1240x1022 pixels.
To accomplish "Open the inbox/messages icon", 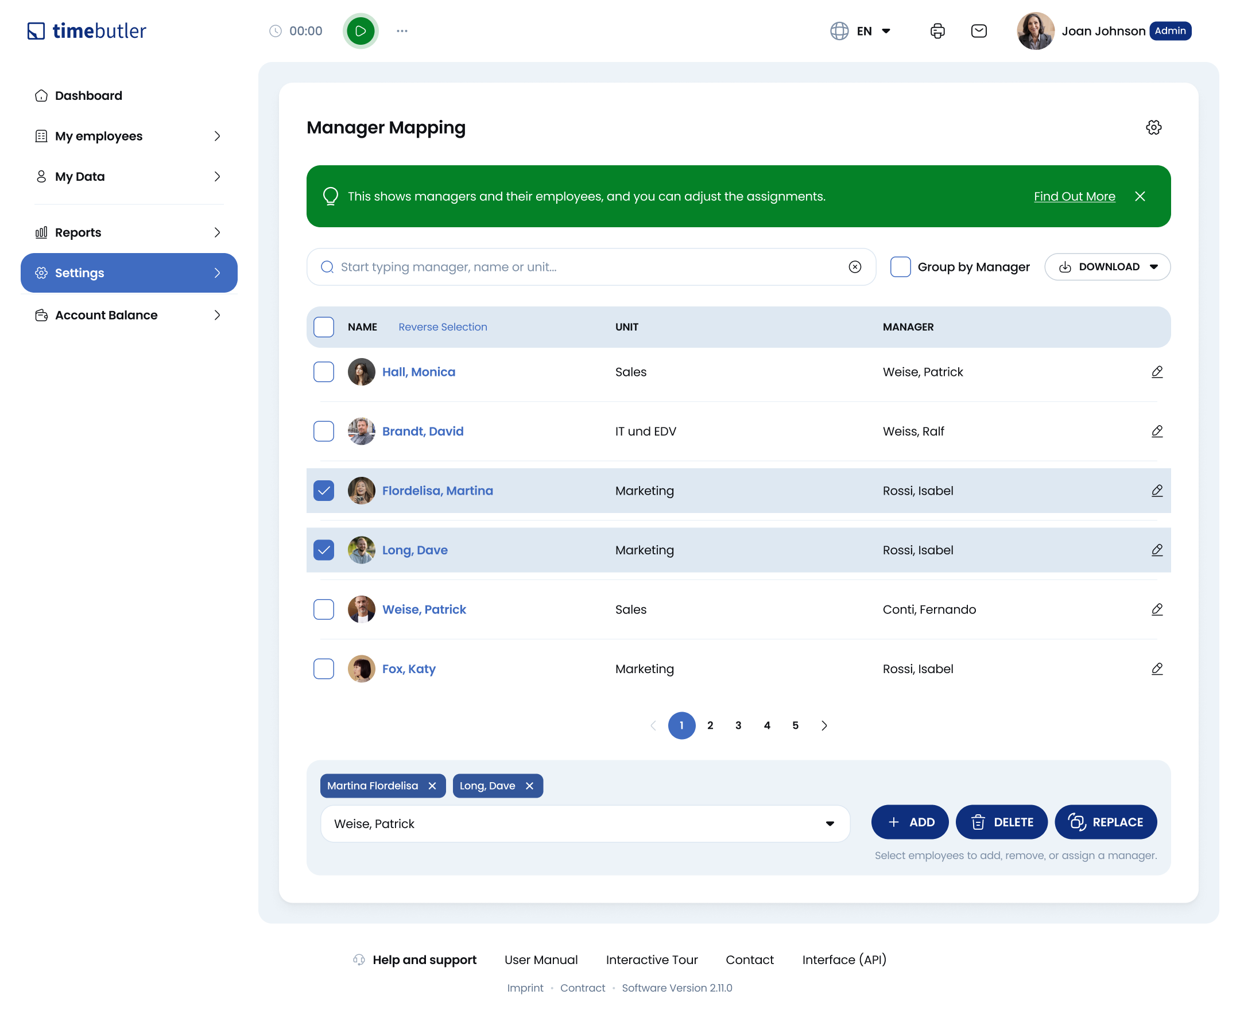I will [x=979, y=30].
